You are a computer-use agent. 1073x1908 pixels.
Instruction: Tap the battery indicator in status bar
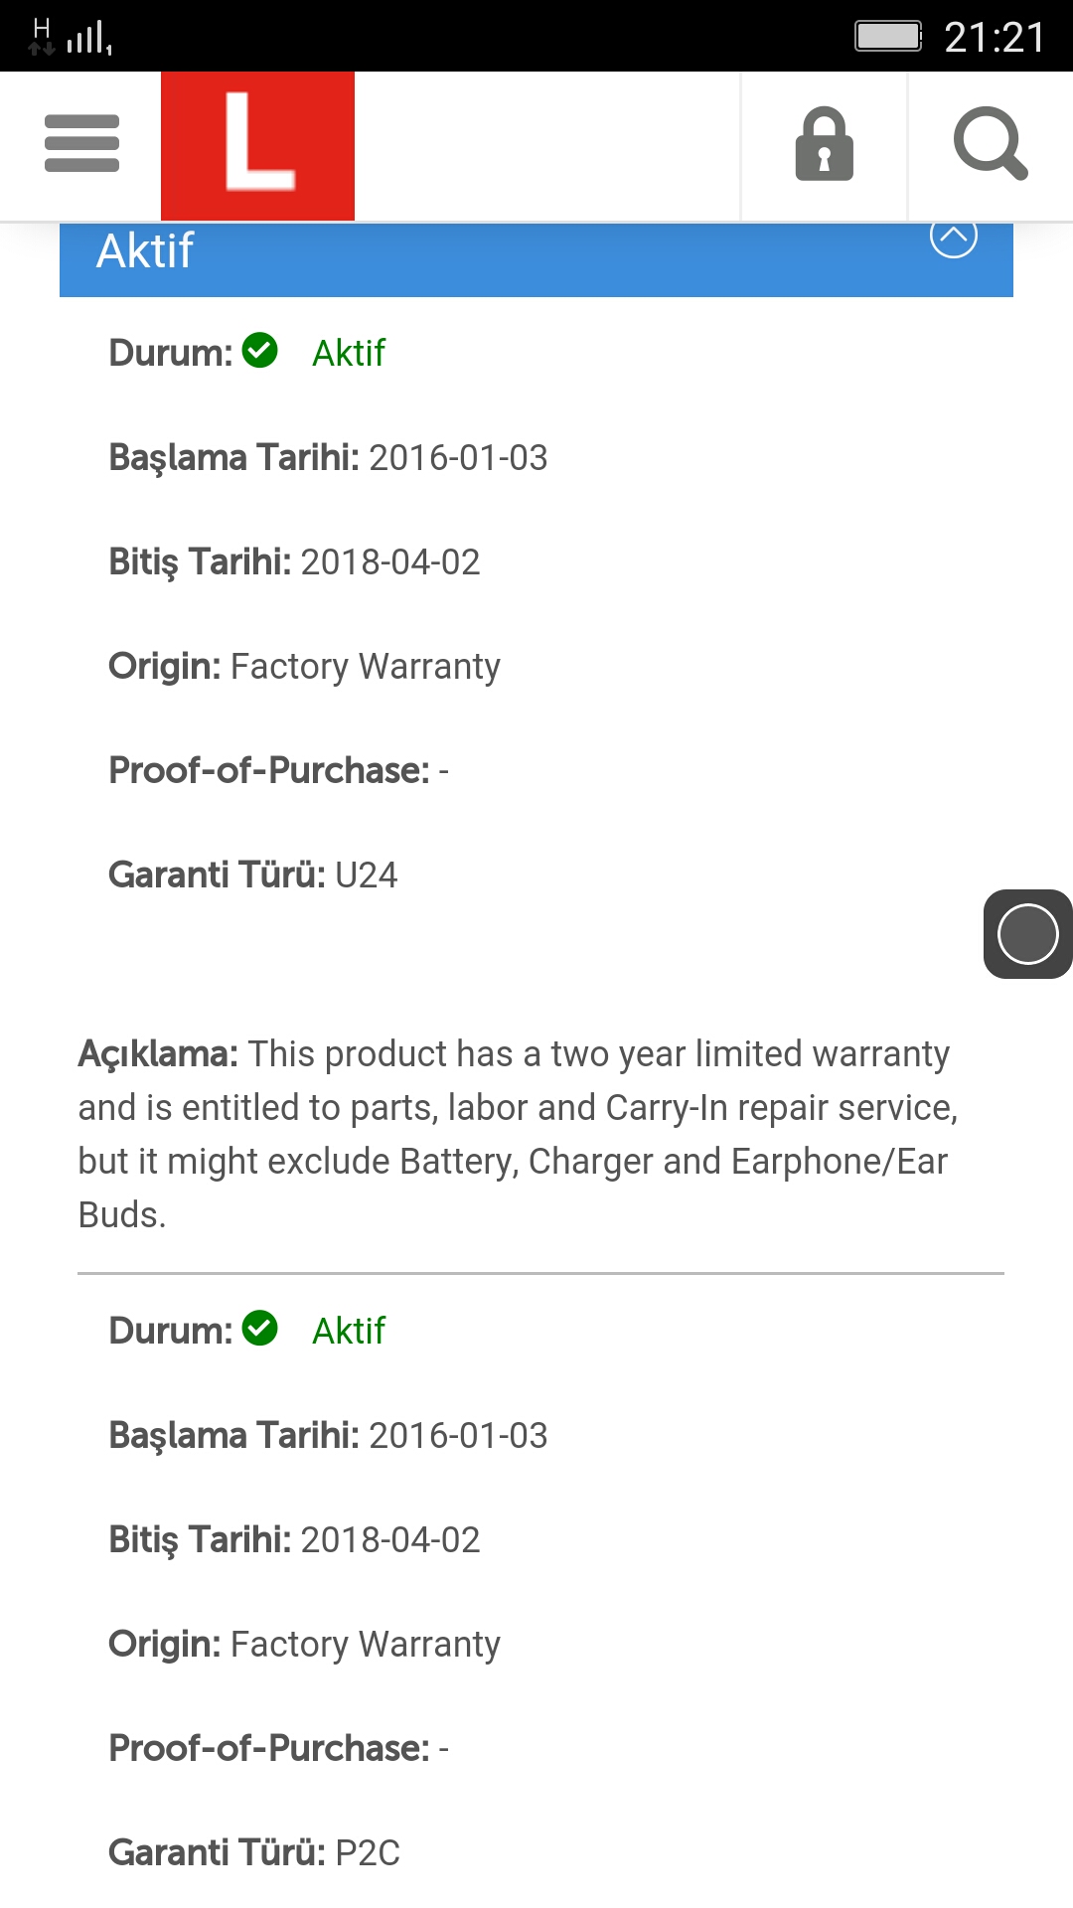click(x=888, y=37)
